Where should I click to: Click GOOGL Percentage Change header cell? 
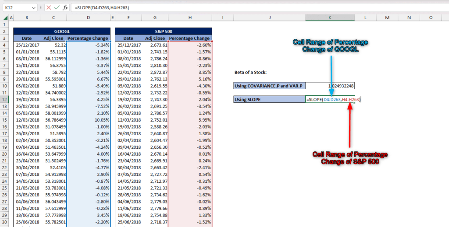coord(88,38)
